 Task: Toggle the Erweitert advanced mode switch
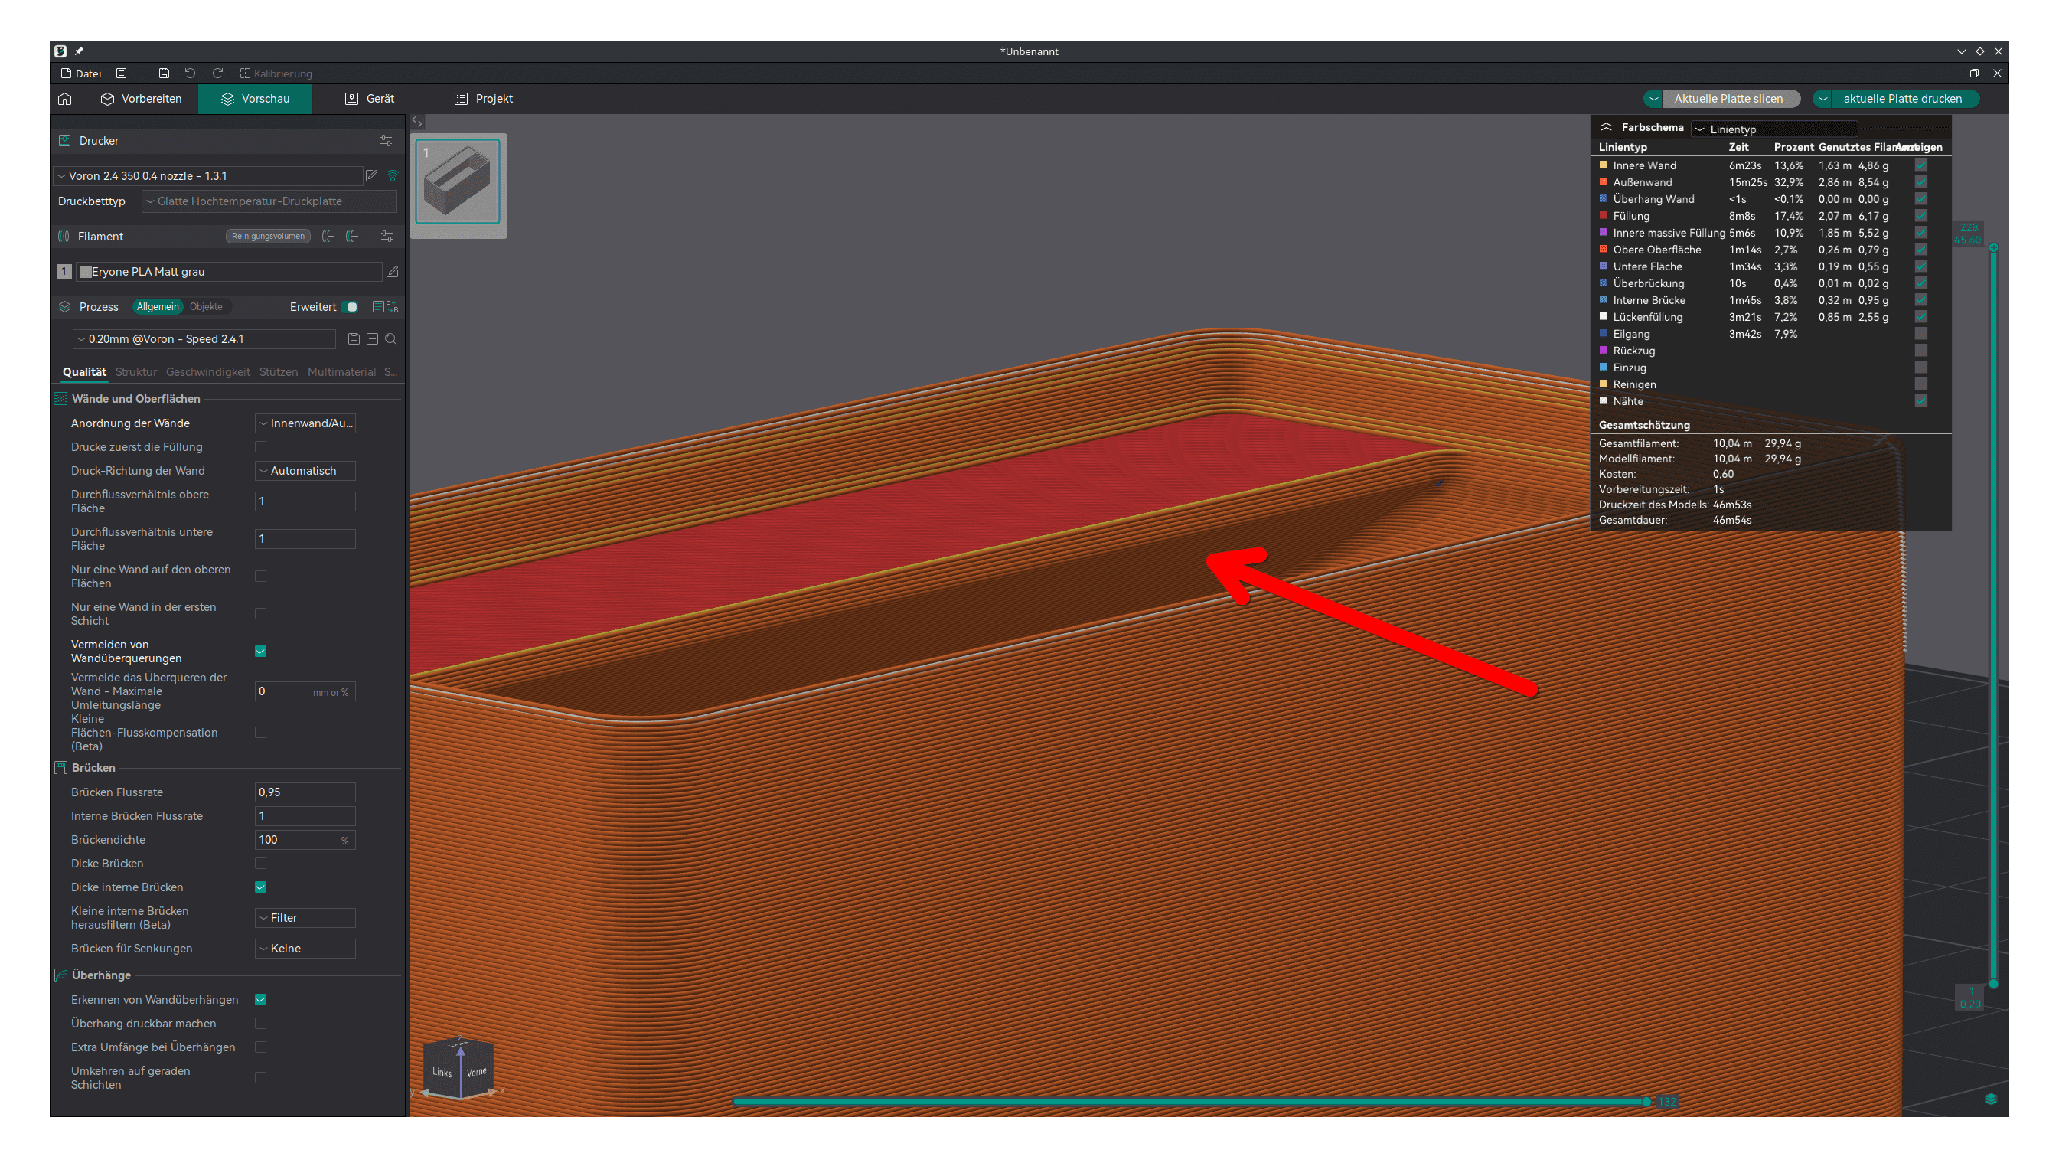click(350, 307)
